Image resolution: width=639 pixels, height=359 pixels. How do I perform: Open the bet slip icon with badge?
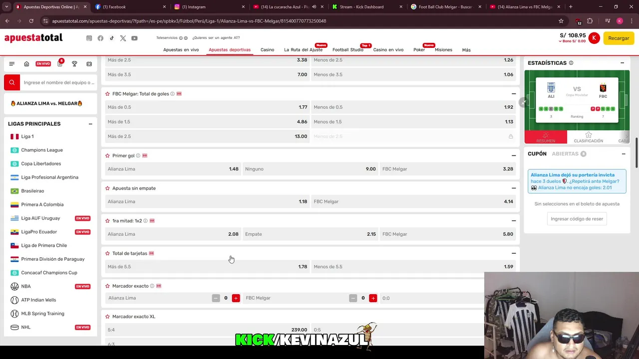pos(60,63)
